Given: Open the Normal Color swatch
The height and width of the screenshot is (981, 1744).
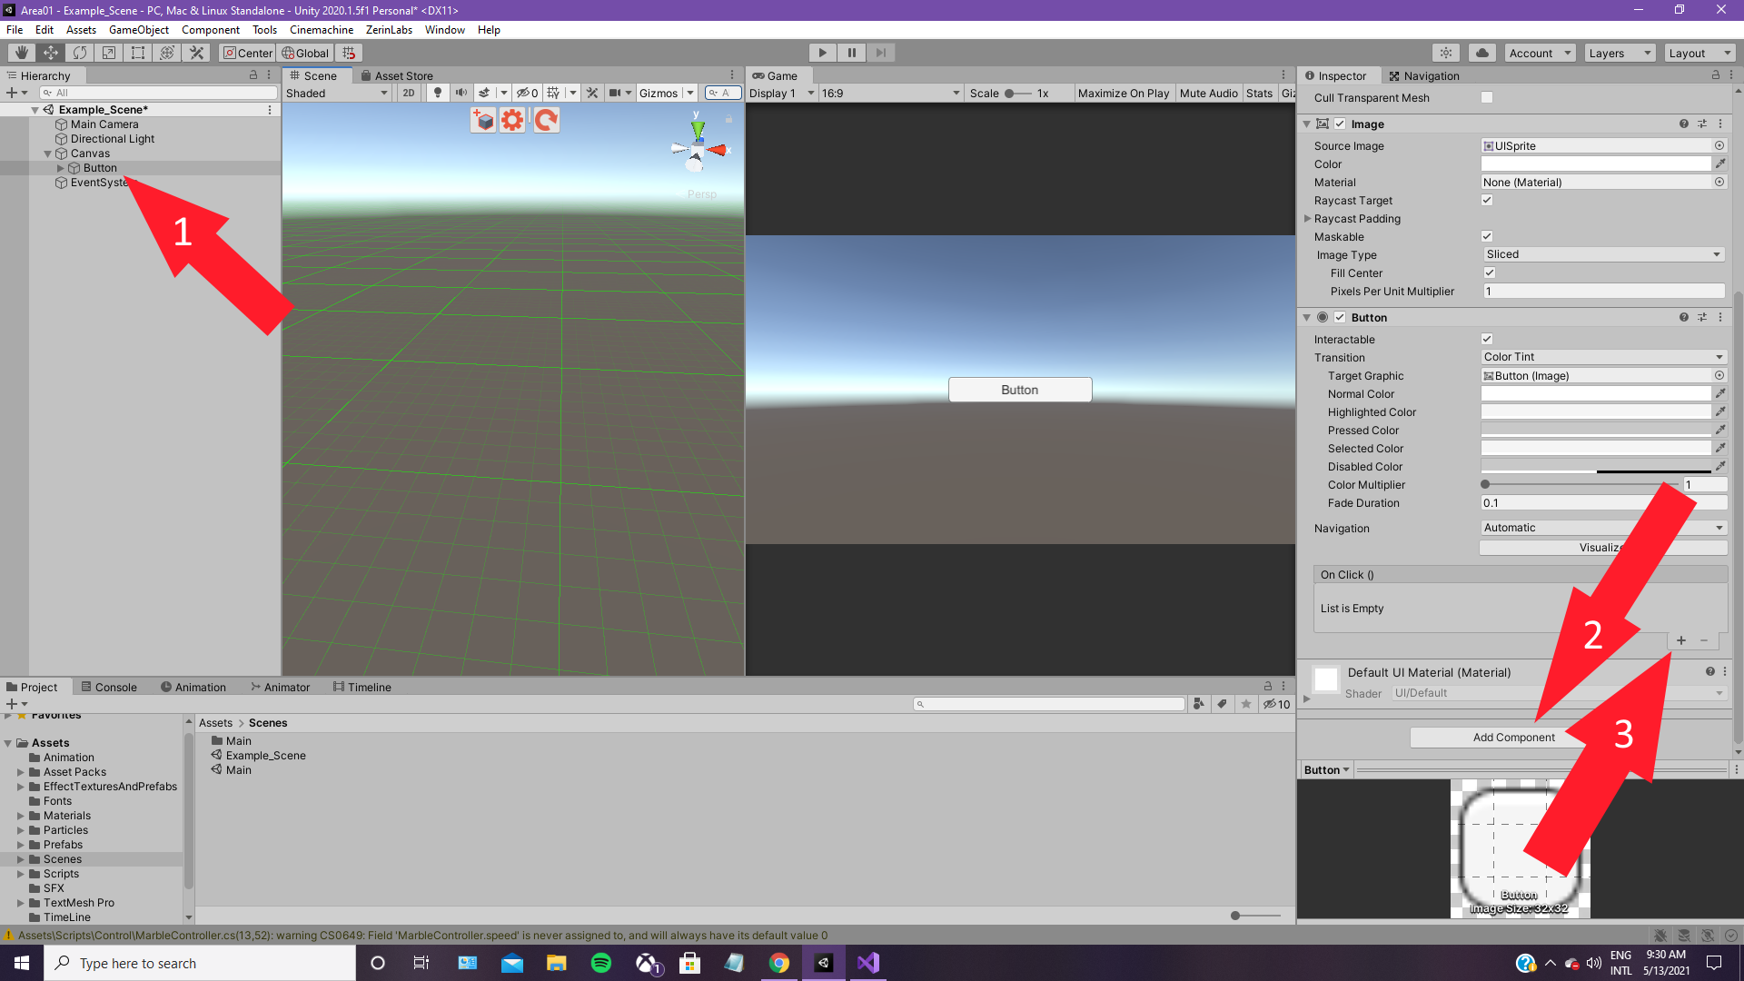Looking at the screenshot, I should coord(1595,393).
